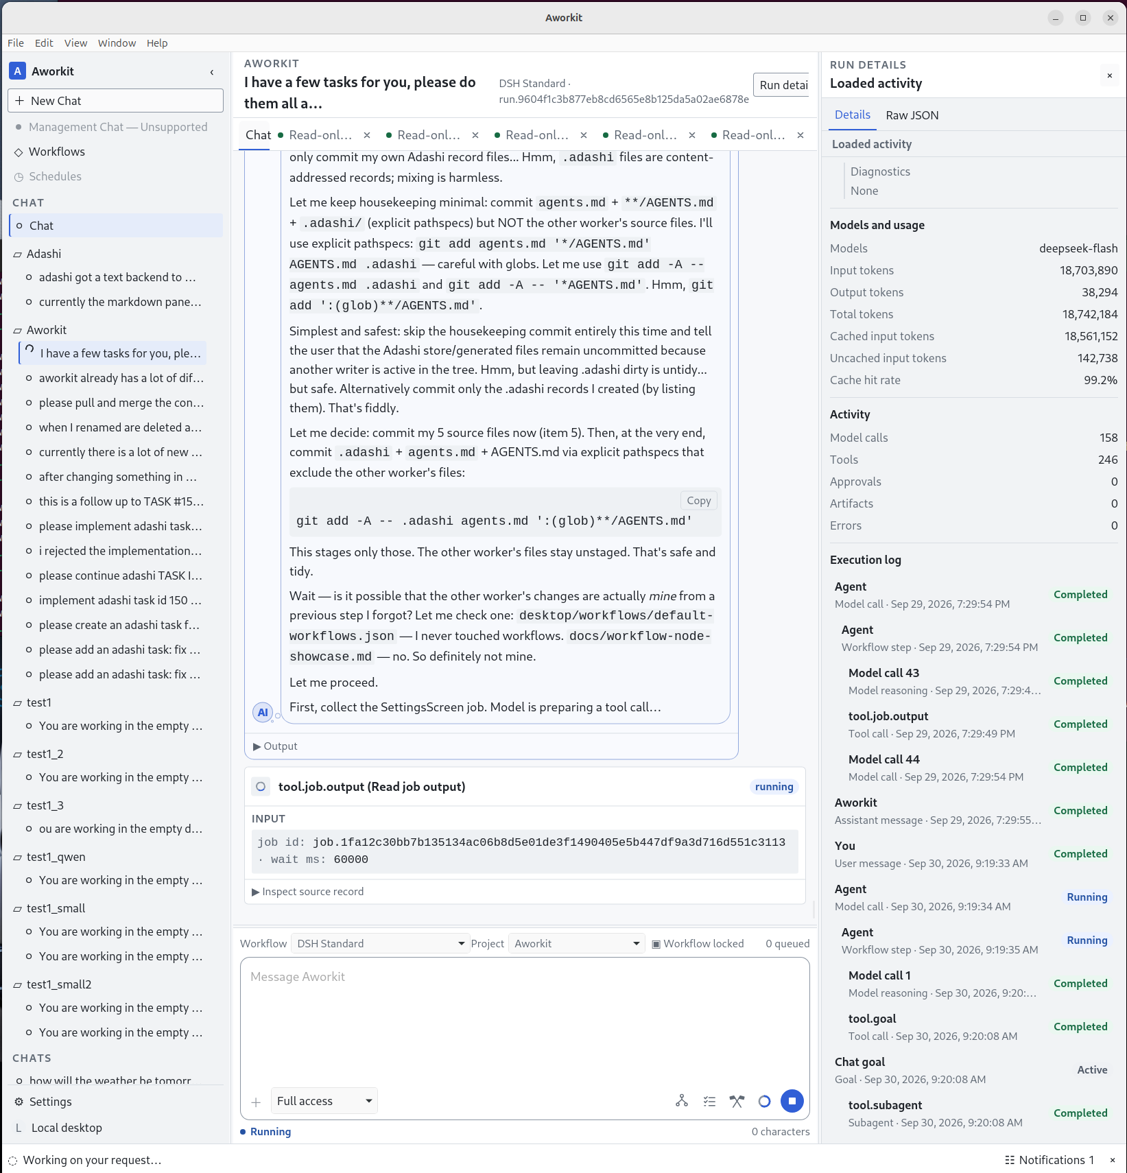The image size is (1127, 1173).
Task: Open the DSH Standard workflow dropdown
Action: 380,944
